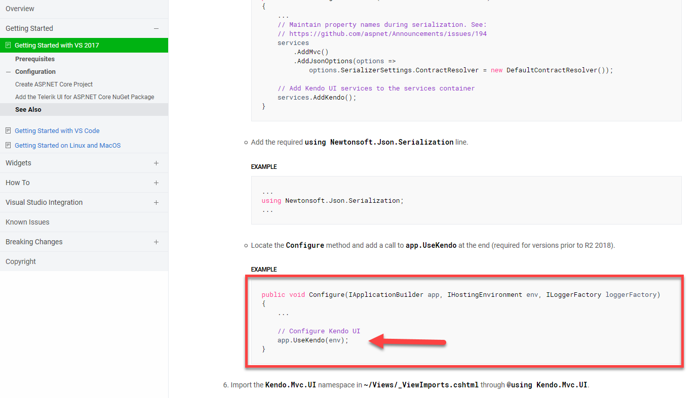This screenshot has height=398, width=700.
Task: Expand Breaking Changes using its plus sign
Action: [x=156, y=242]
